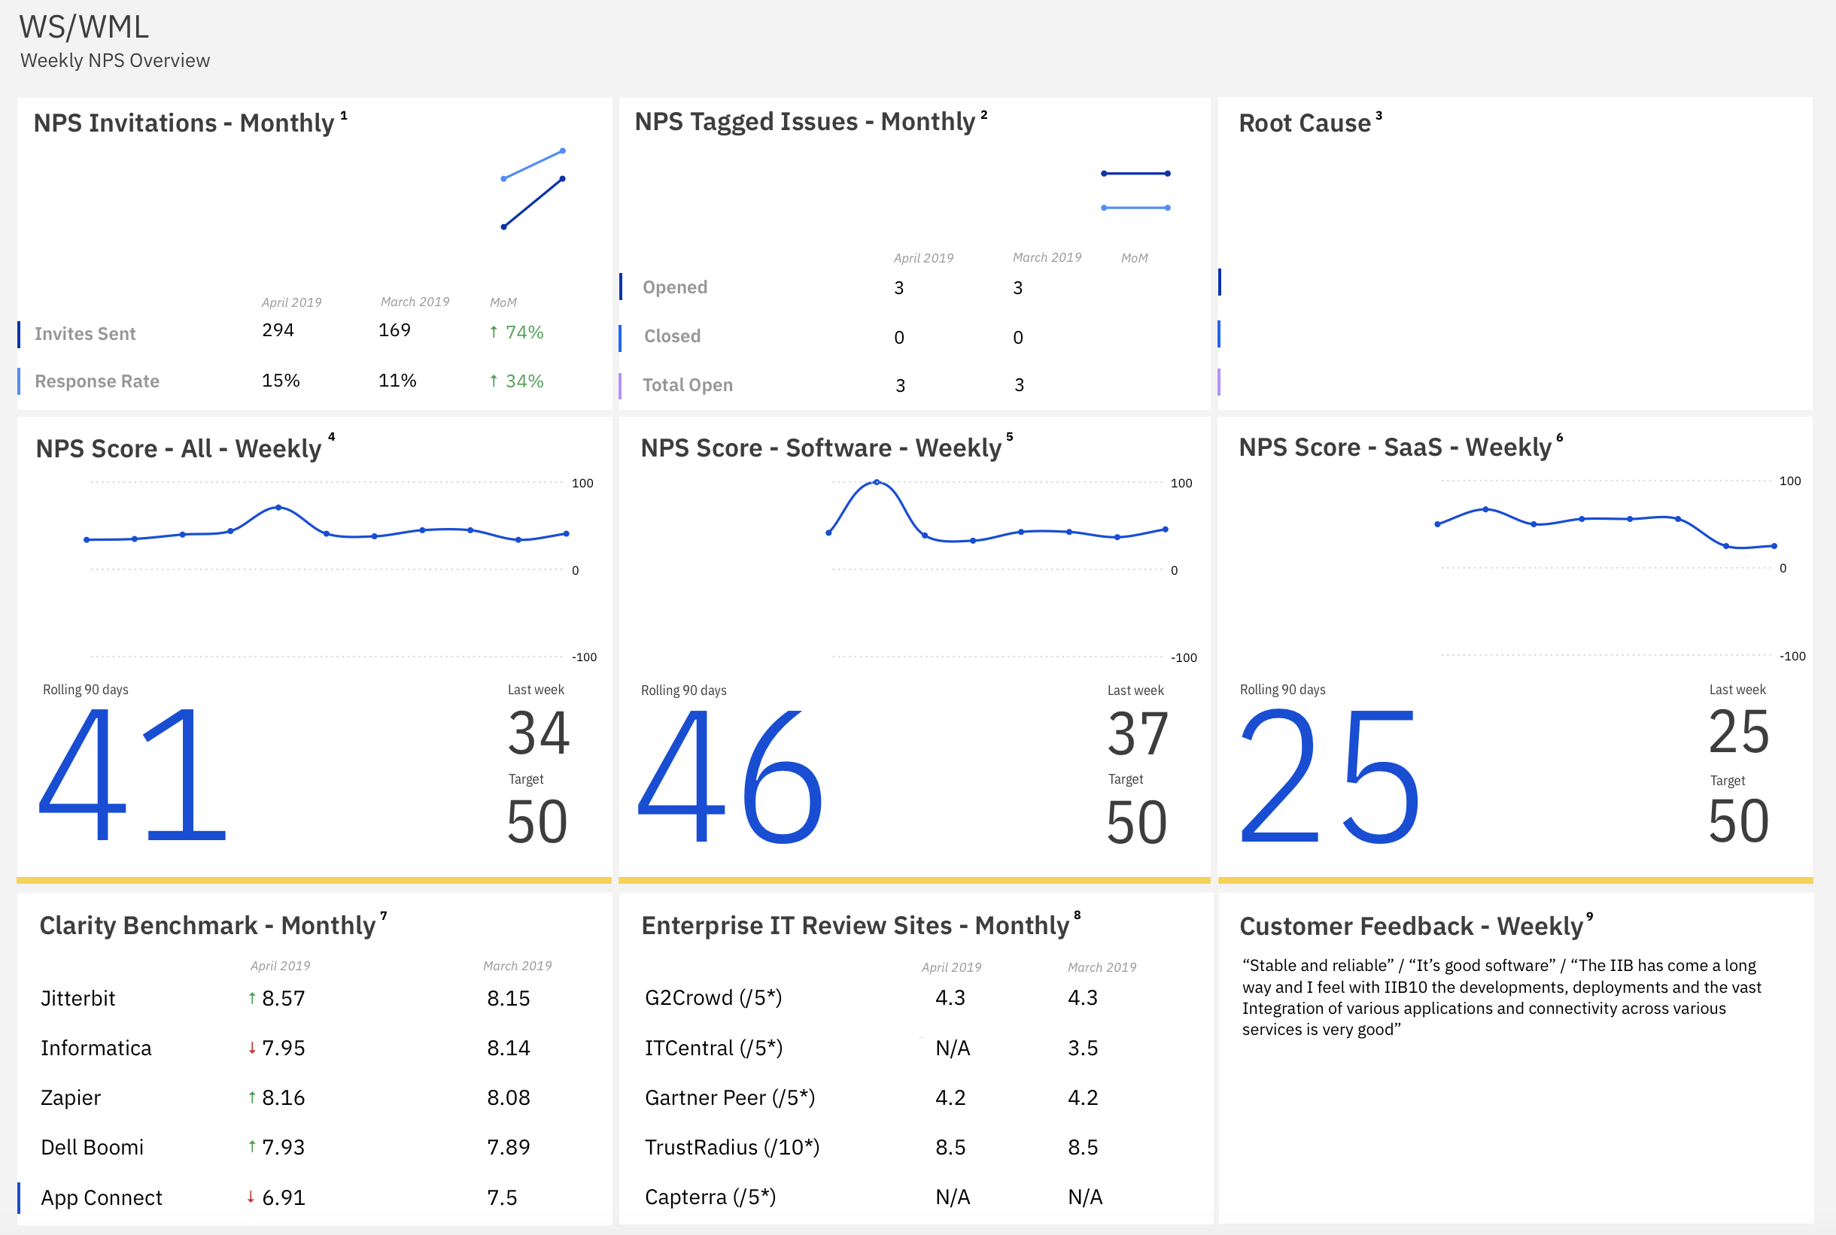Viewport: 1836px width, 1235px height.
Task: Click the TrustRadius (/10*) review site row
Action: [731, 1147]
